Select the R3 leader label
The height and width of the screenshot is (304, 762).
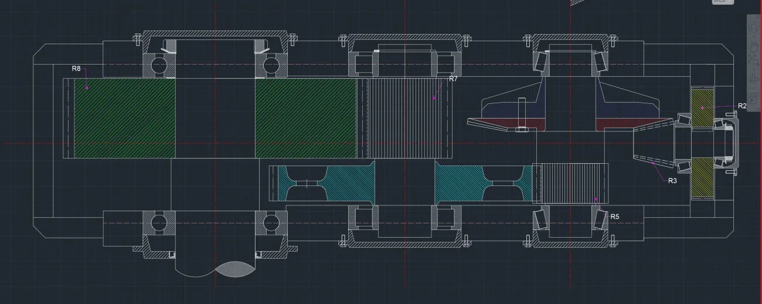[x=672, y=181]
